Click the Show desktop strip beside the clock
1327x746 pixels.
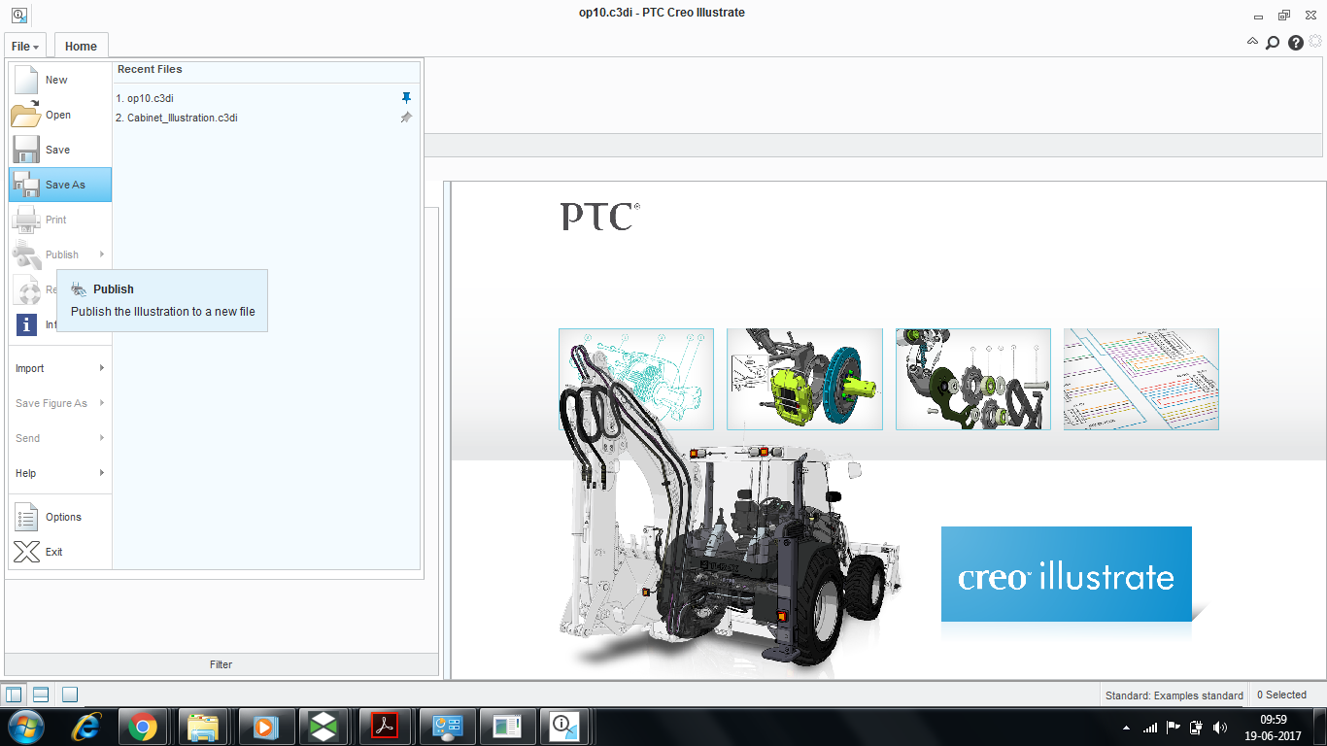pos(1319,728)
